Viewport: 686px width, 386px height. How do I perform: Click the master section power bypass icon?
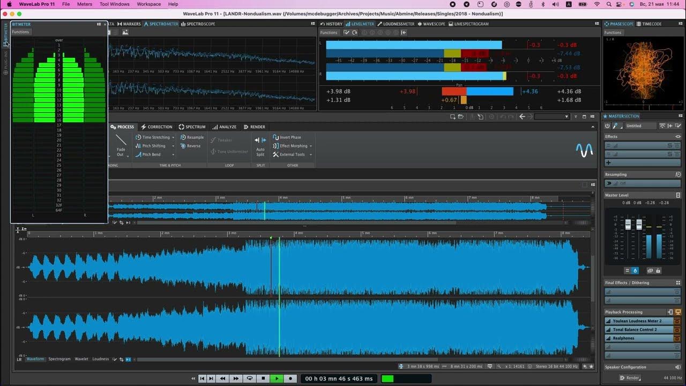tap(607, 126)
